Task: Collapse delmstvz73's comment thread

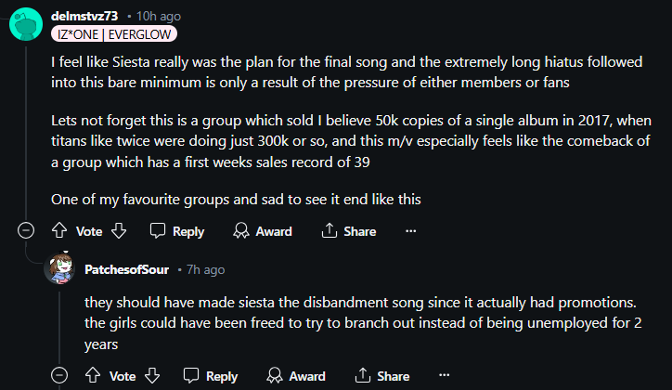Action: (26, 231)
